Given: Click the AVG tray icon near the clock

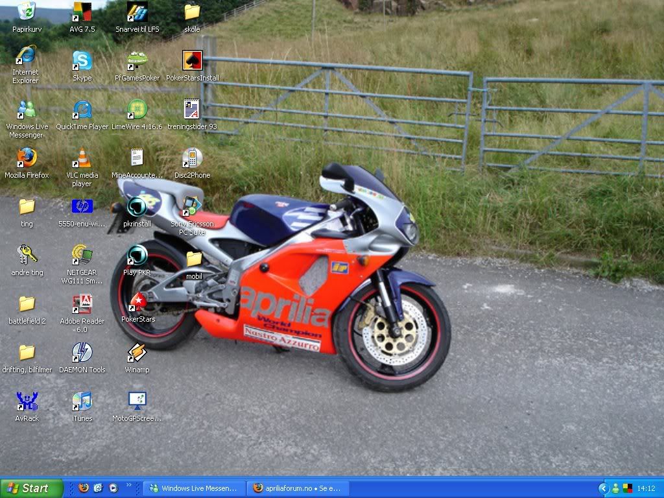Looking at the screenshot, I should tap(627, 488).
